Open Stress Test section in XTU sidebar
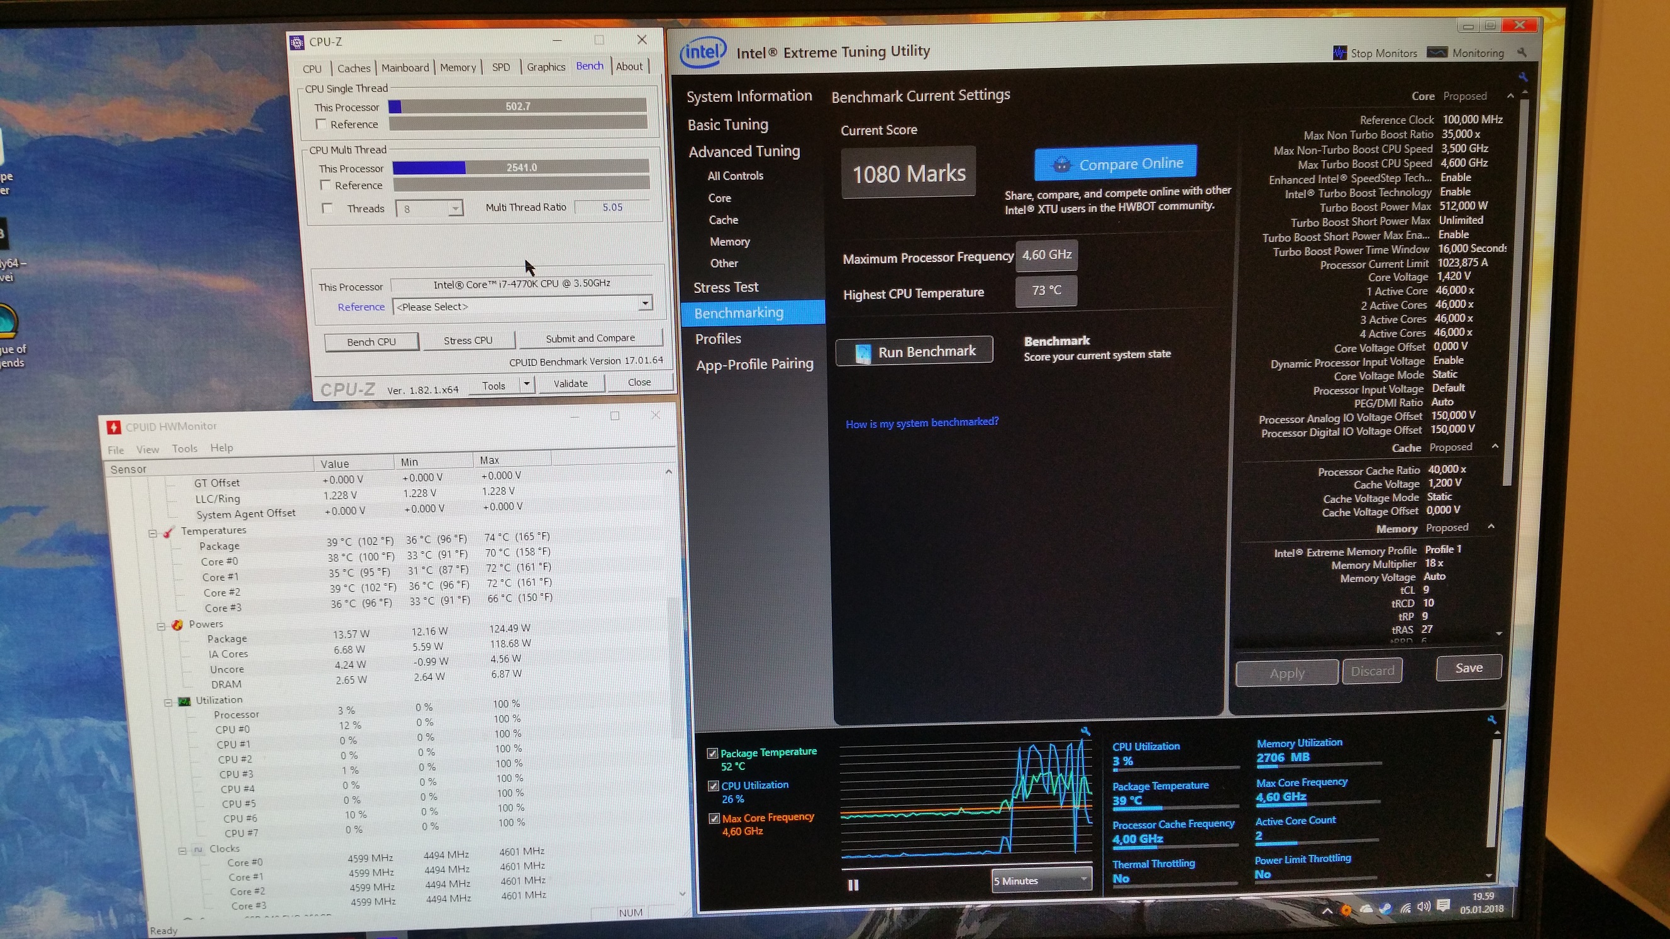This screenshot has width=1670, height=939. (x=726, y=288)
